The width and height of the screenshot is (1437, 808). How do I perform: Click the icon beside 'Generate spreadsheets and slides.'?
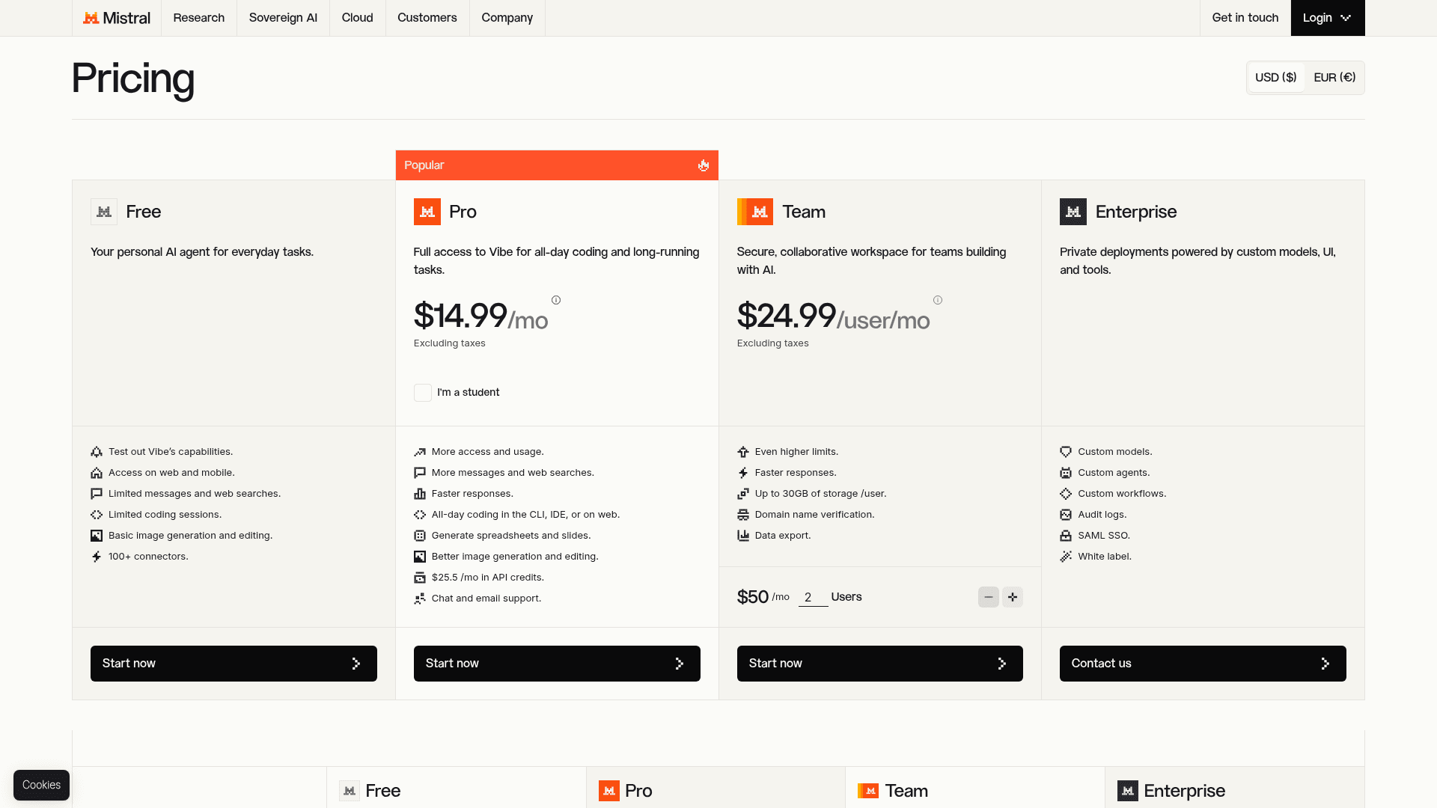pyautogui.click(x=420, y=536)
